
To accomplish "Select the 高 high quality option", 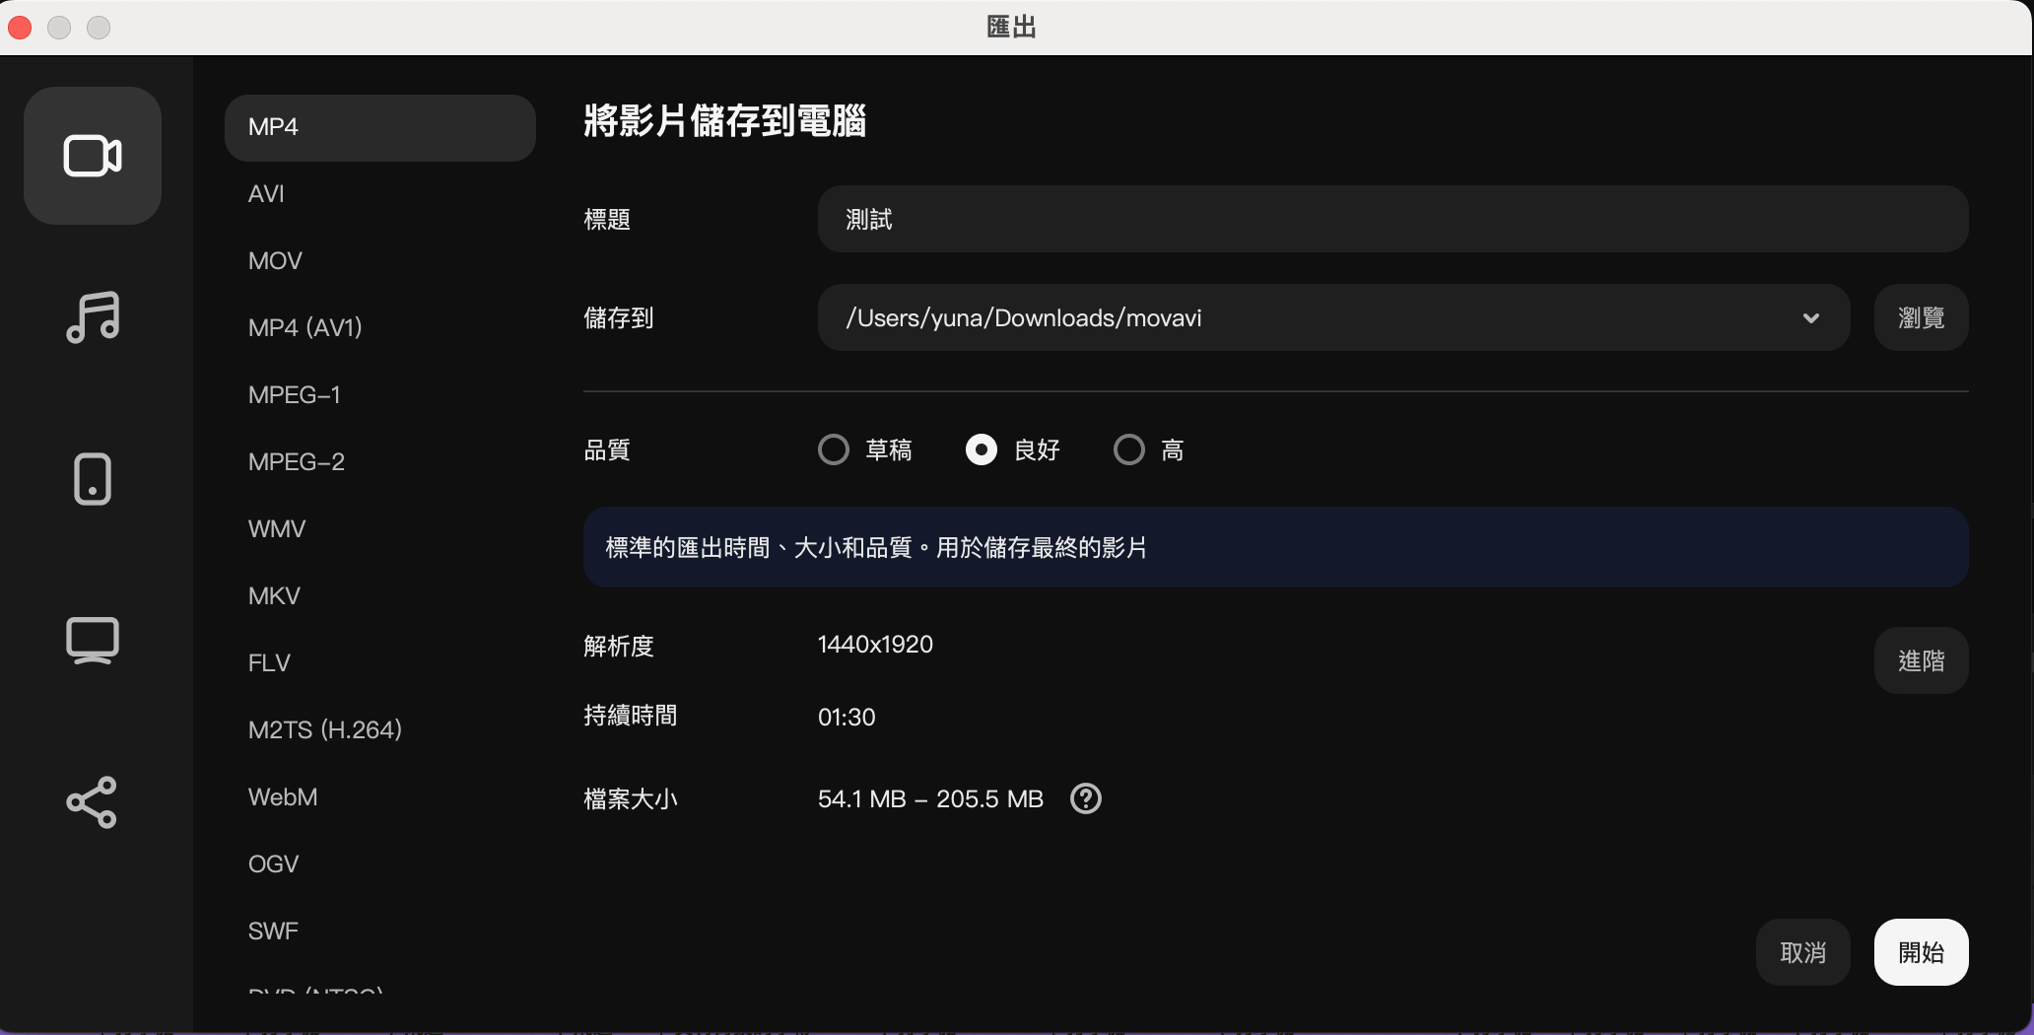I will point(1149,449).
